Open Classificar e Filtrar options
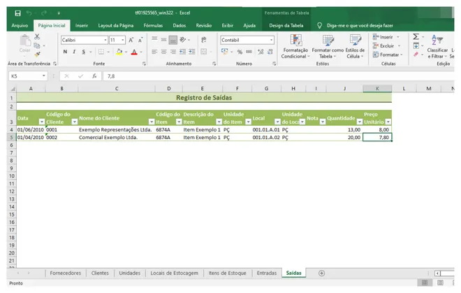This screenshot has height=293, width=461. pyautogui.click(x=437, y=47)
